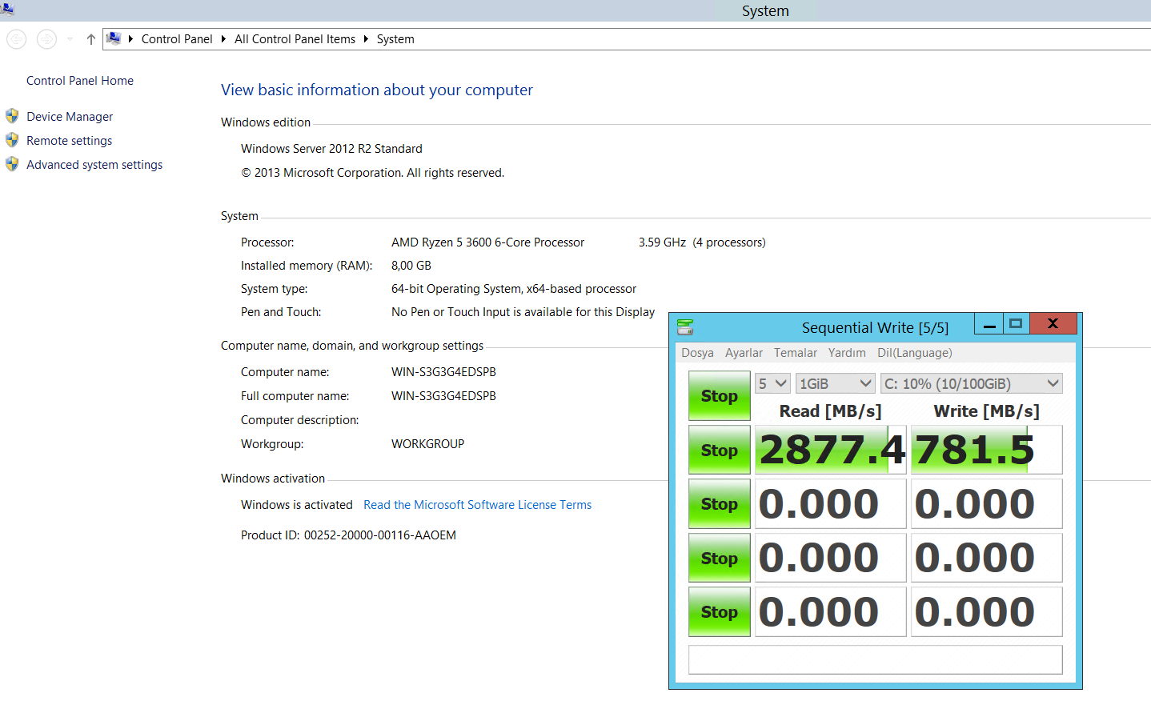Click the empty comment field in CrystalDiskMark
1151x705 pixels.
coord(876,660)
